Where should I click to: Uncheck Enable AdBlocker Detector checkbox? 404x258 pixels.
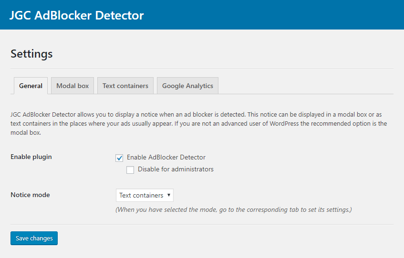pos(119,158)
